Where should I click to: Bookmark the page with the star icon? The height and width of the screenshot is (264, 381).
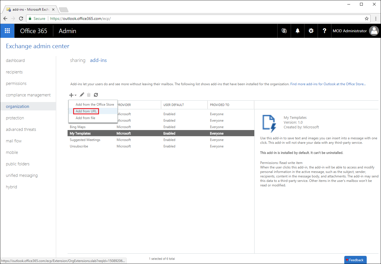[366, 18]
